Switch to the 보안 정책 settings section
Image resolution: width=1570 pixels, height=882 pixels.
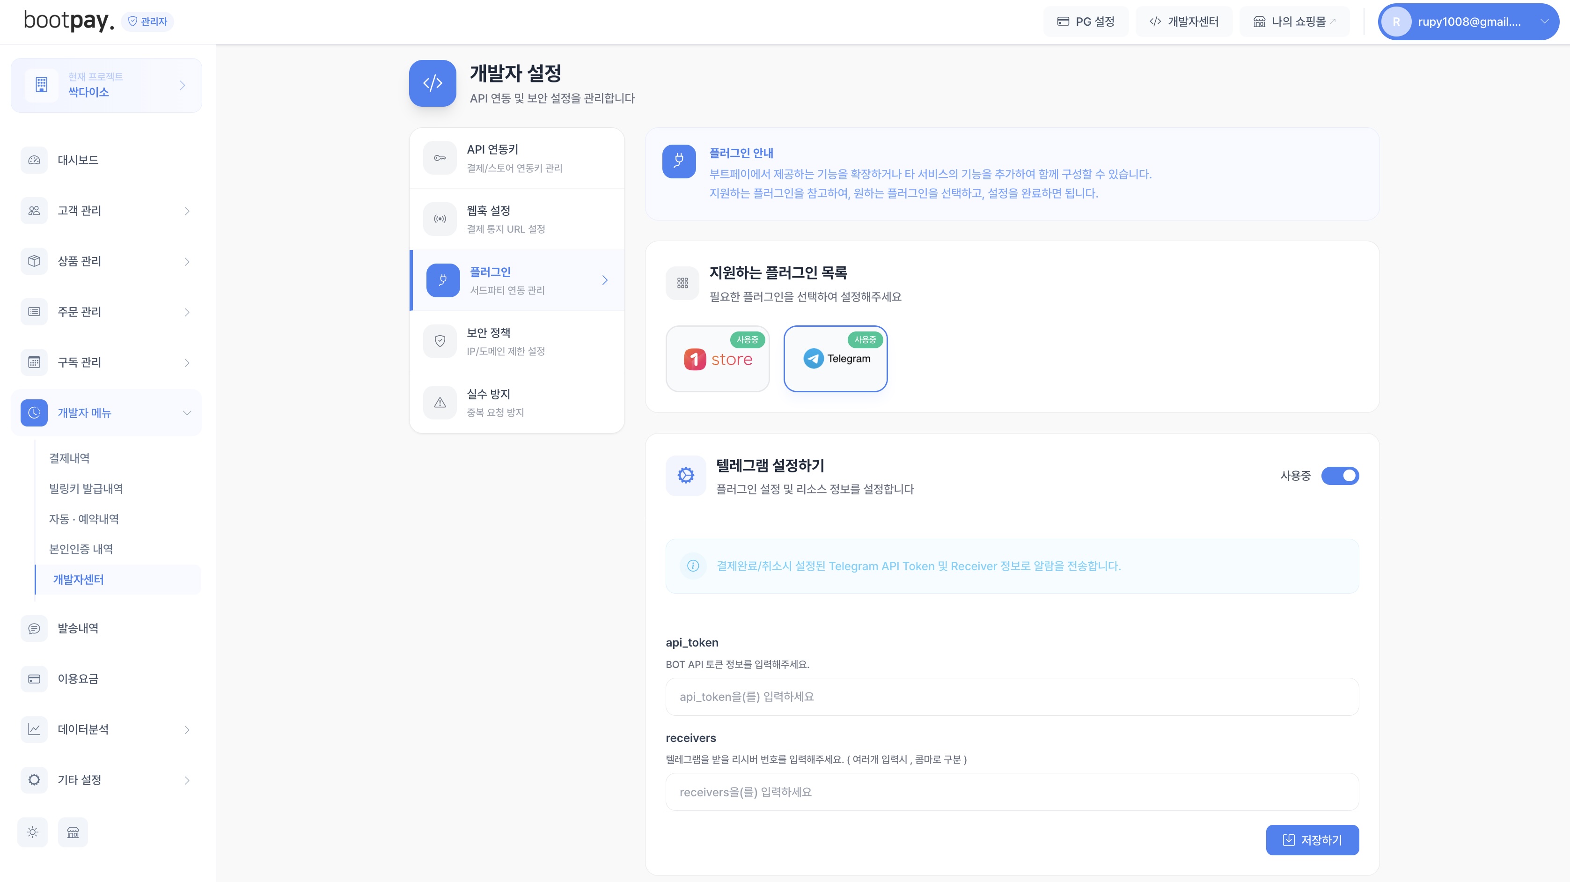(x=517, y=341)
